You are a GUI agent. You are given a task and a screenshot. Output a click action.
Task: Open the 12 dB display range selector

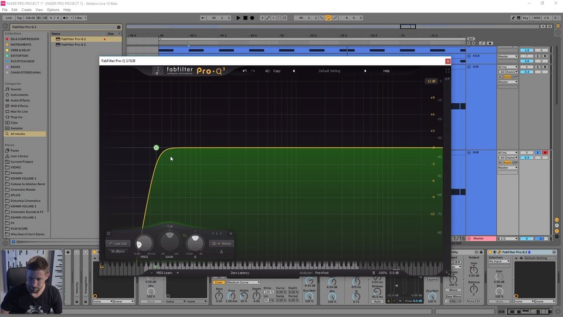click(x=431, y=81)
